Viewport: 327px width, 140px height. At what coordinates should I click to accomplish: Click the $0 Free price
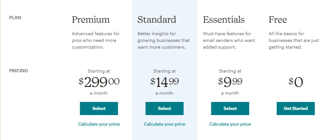pos(296,82)
